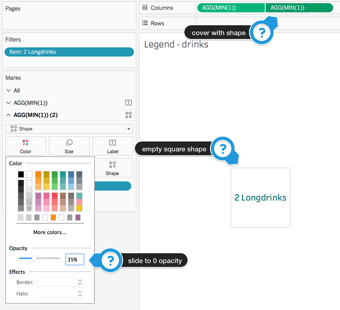Open the Halo effects dropdown
Image resolution: width=340 pixels, height=310 pixels.
pos(60,294)
